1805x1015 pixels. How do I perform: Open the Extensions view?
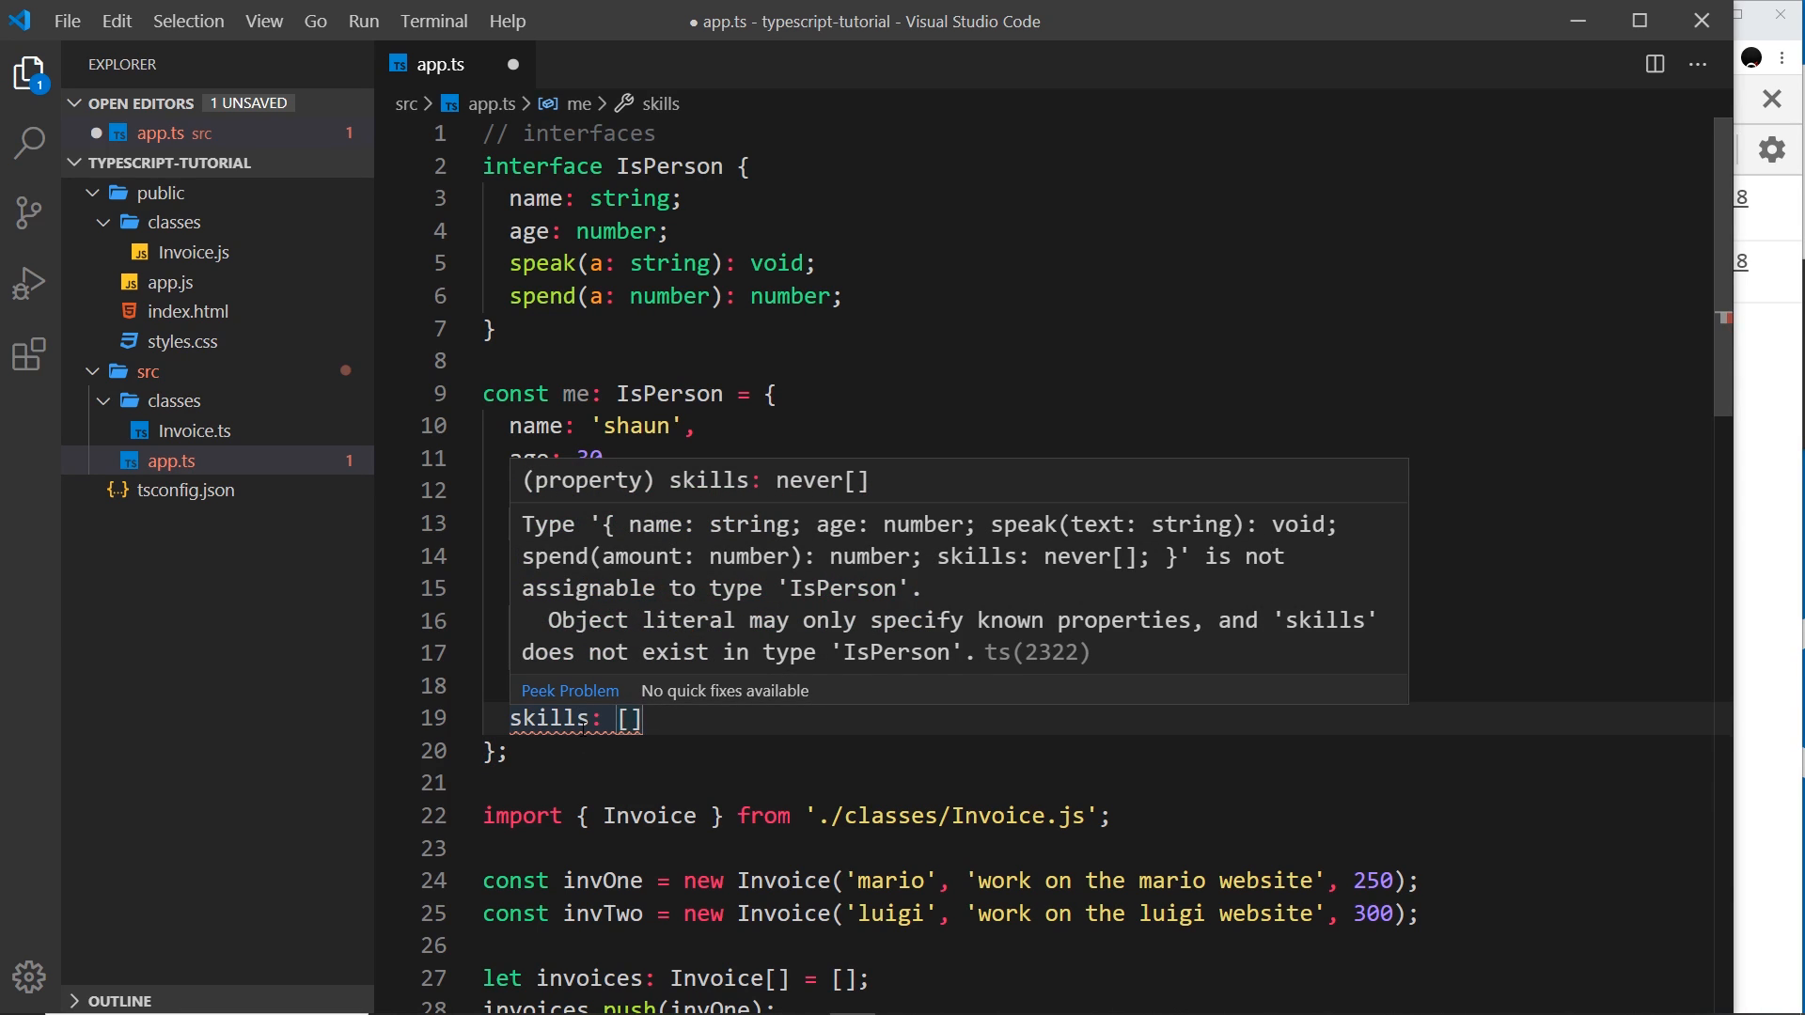click(30, 354)
